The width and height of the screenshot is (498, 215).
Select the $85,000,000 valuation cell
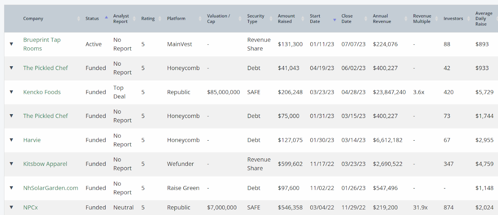click(x=223, y=92)
